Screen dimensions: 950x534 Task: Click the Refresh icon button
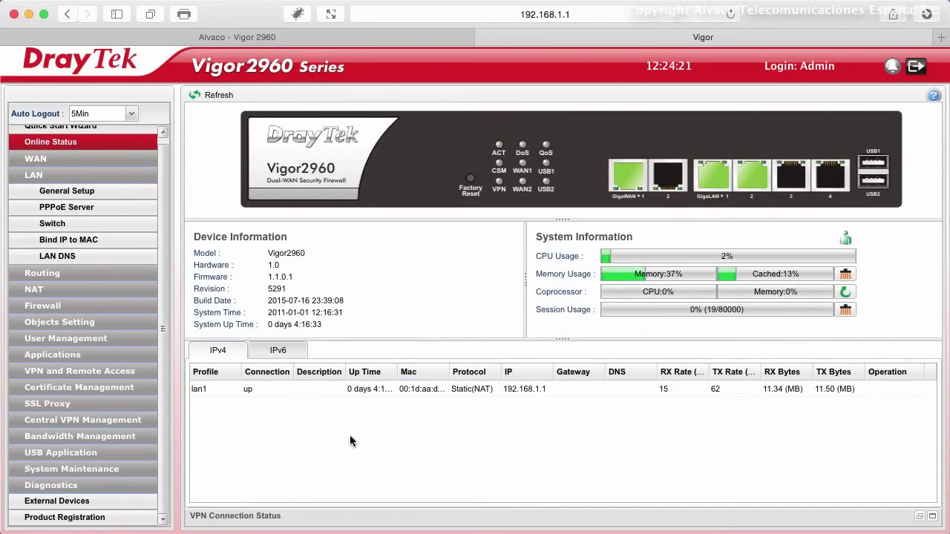(194, 95)
